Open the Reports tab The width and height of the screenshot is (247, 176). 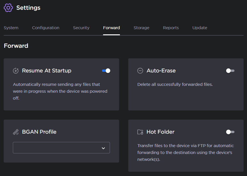[x=171, y=28]
